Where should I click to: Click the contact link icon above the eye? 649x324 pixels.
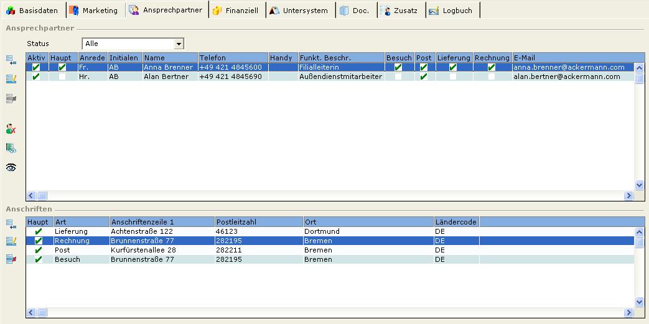point(11,148)
